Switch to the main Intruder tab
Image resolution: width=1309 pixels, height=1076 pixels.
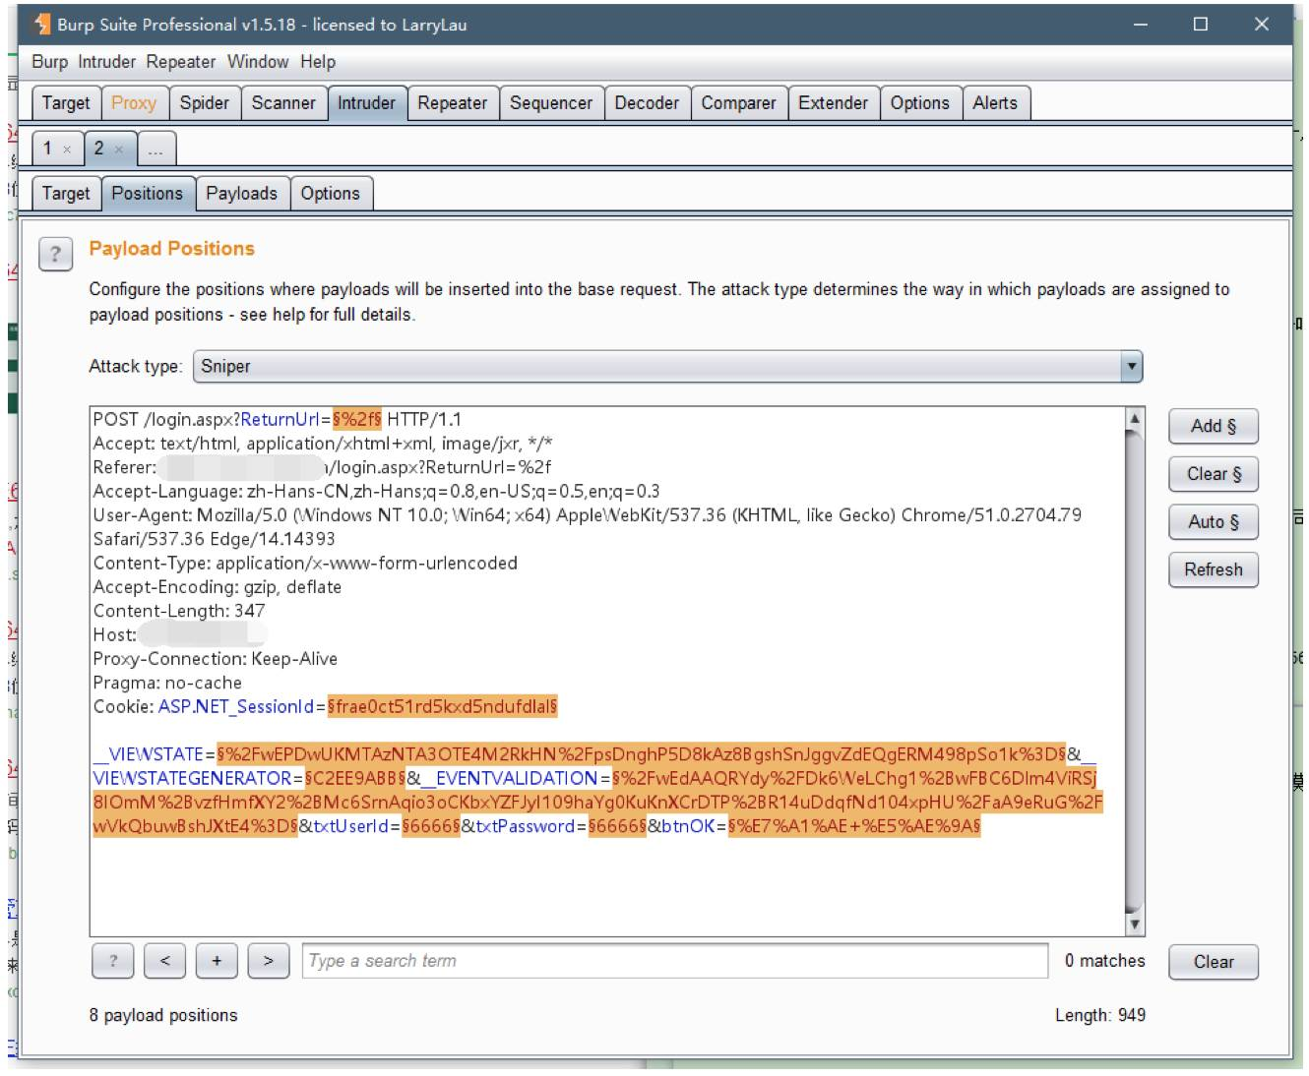click(366, 103)
